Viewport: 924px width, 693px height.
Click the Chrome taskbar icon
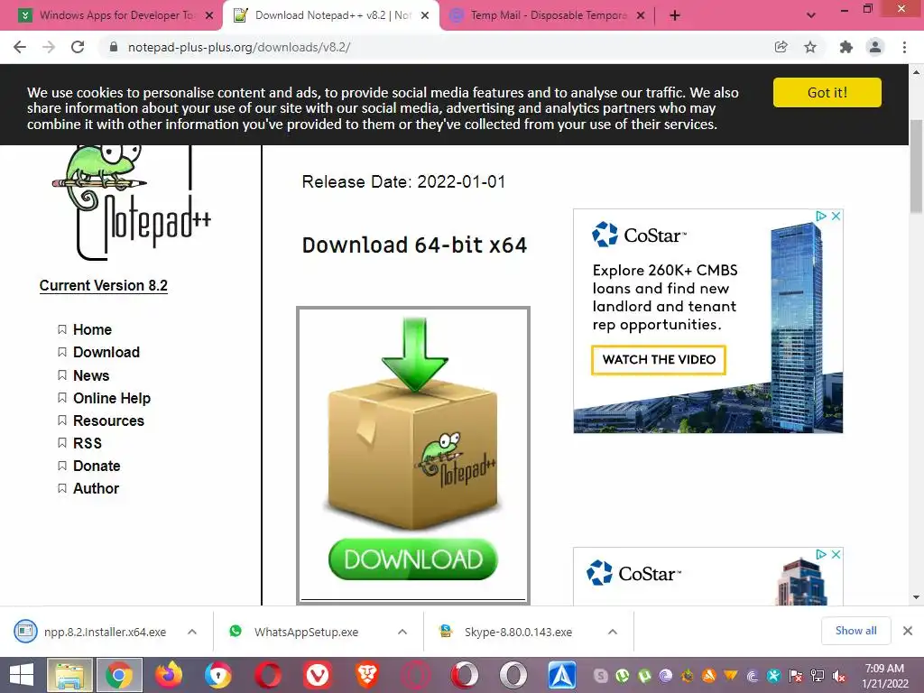[119, 675]
